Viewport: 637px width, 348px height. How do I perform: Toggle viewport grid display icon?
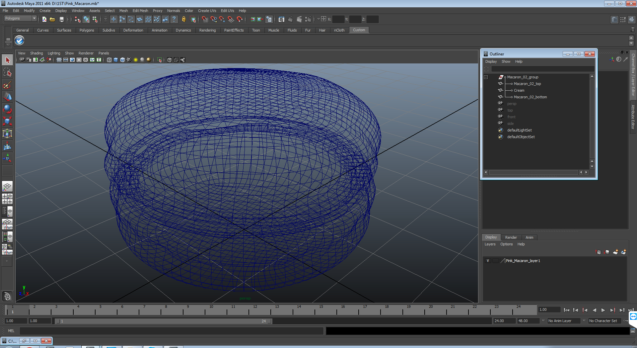click(x=59, y=60)
